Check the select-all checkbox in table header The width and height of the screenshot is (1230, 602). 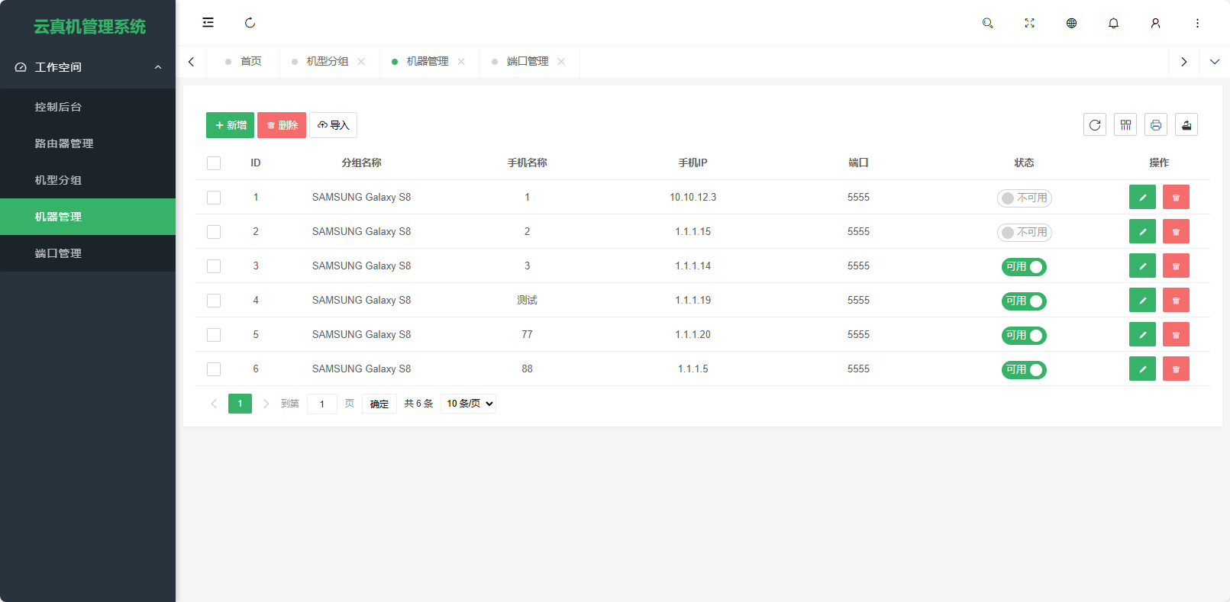click(x=214, y=163)
